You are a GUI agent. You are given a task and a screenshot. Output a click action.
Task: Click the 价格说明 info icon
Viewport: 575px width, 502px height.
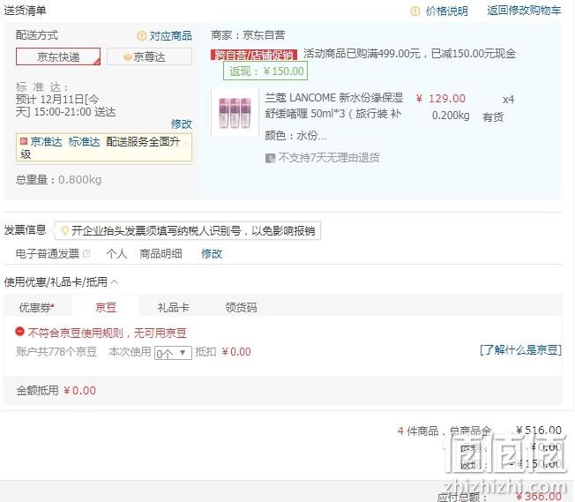coord(415,11)
